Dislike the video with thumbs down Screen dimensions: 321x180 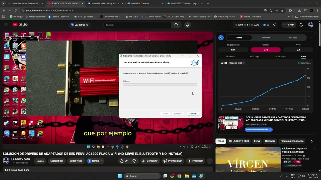[134, 161]
